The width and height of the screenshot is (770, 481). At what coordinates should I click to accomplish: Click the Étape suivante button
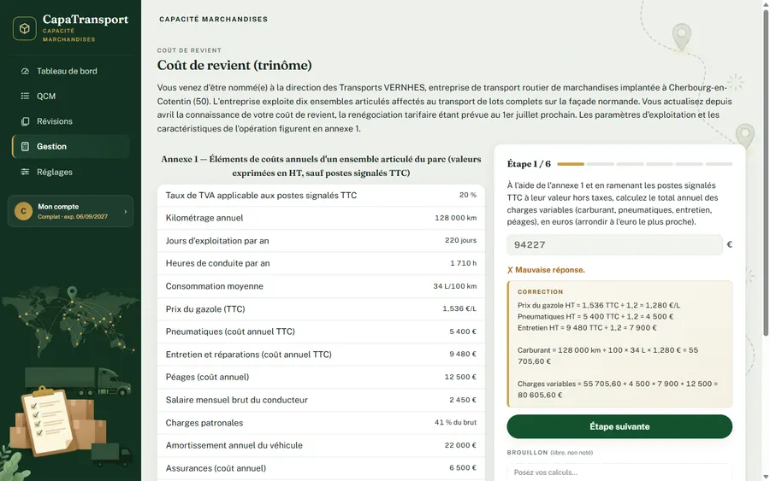click(619, 426)
